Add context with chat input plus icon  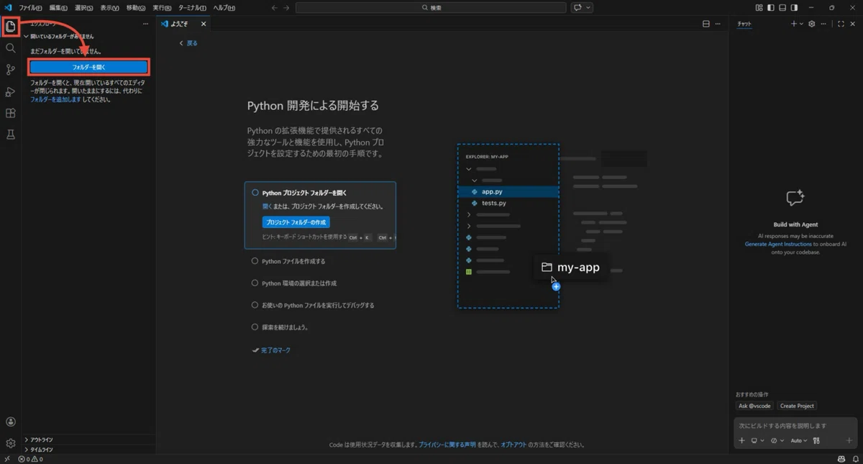coord(742,440)
